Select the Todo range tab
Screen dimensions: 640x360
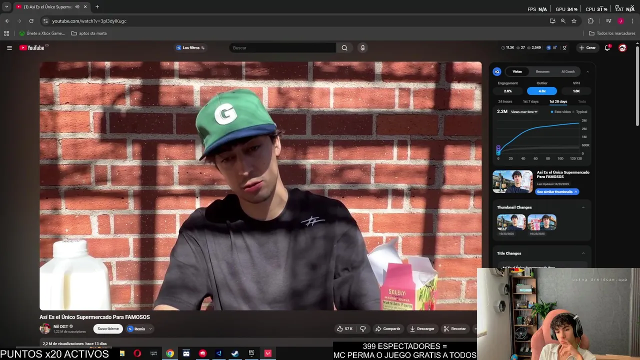(x=581, y=101)
